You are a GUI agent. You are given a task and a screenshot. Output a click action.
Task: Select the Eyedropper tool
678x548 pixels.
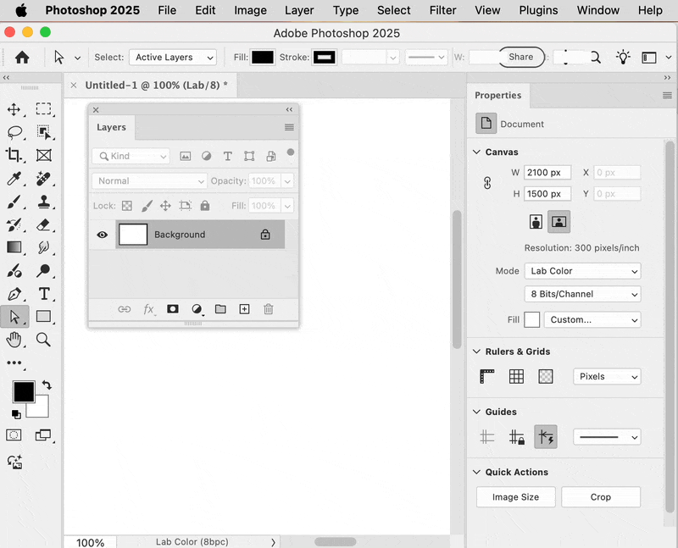point(14,178)
